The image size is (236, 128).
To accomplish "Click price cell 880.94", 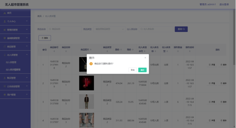I will coord(131,121).
